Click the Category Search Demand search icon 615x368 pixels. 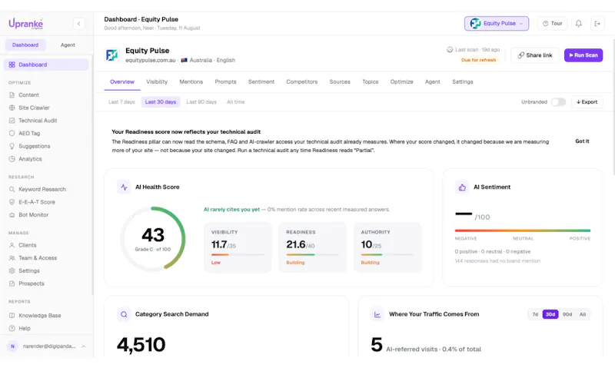124,314
